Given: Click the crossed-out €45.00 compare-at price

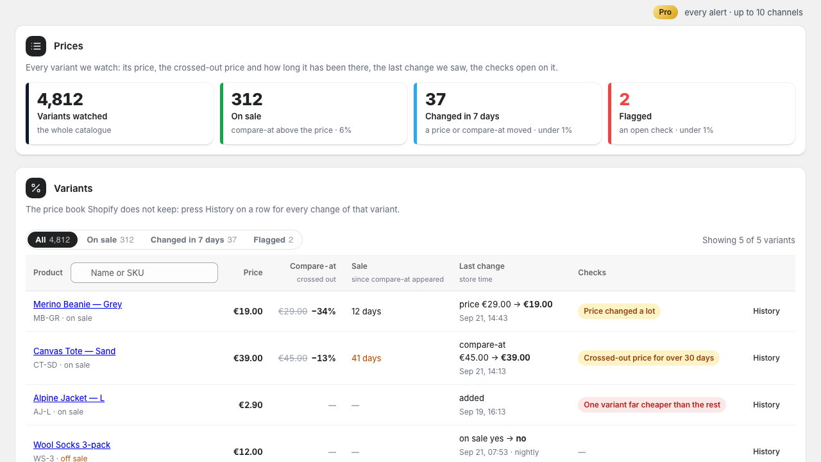Looking at the screenshot, I should (292, 358).
